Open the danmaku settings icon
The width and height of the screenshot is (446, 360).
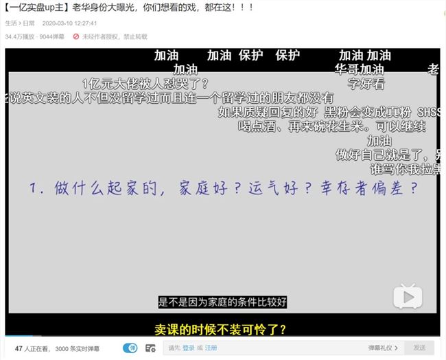point(150,348)
